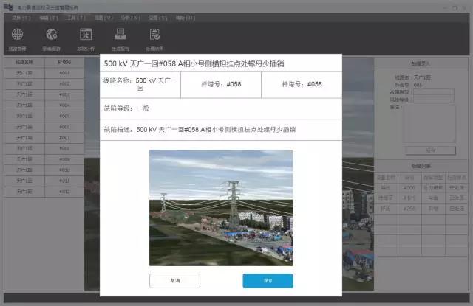This screenshot has height=306, width=473.
Task: Click the generate report printer icon
Action: tap(120, 35)
